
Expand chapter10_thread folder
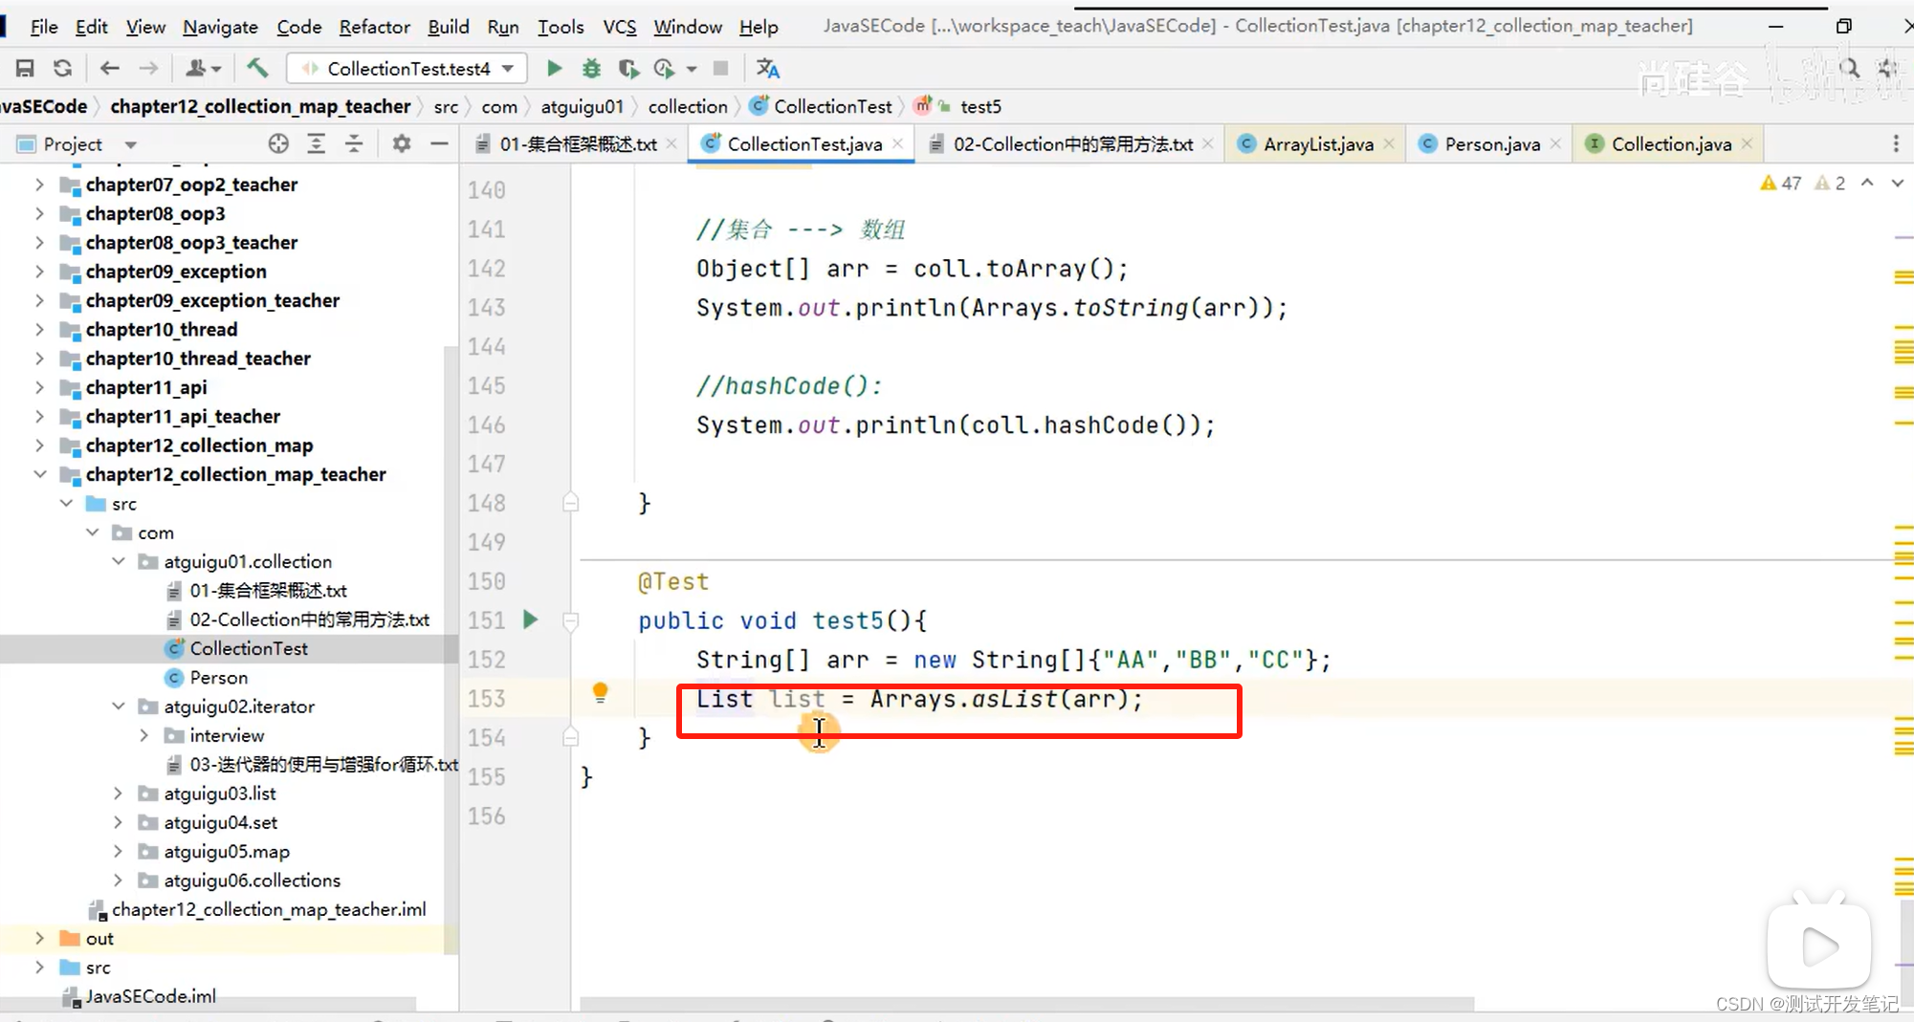tap(39, 329)
